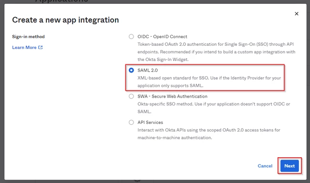Click external link icon beside Learn More
This screenshot has height=183, width=310.
point(41,48)
